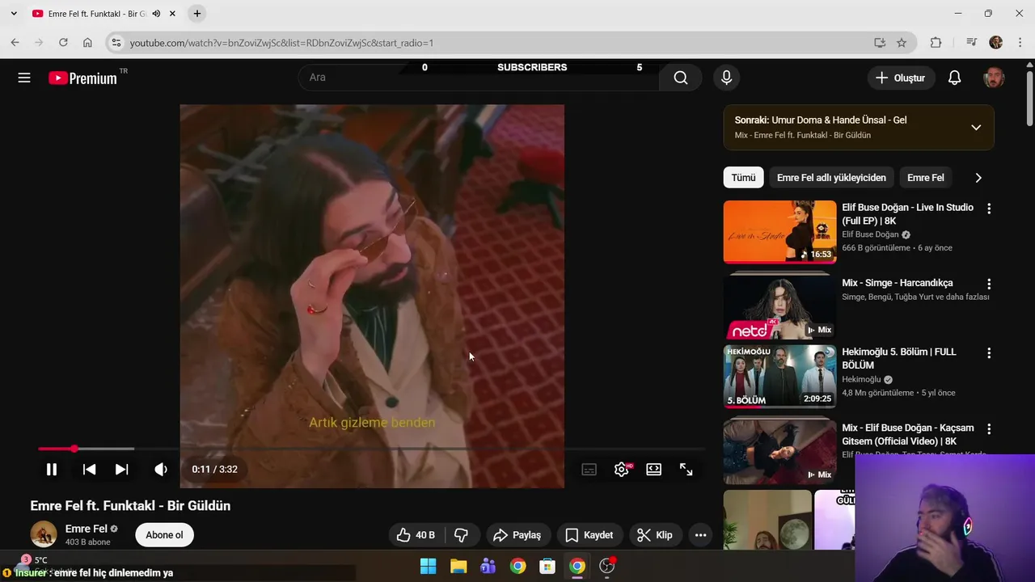Open the Emre Fel channel name link

click(87, 529)
